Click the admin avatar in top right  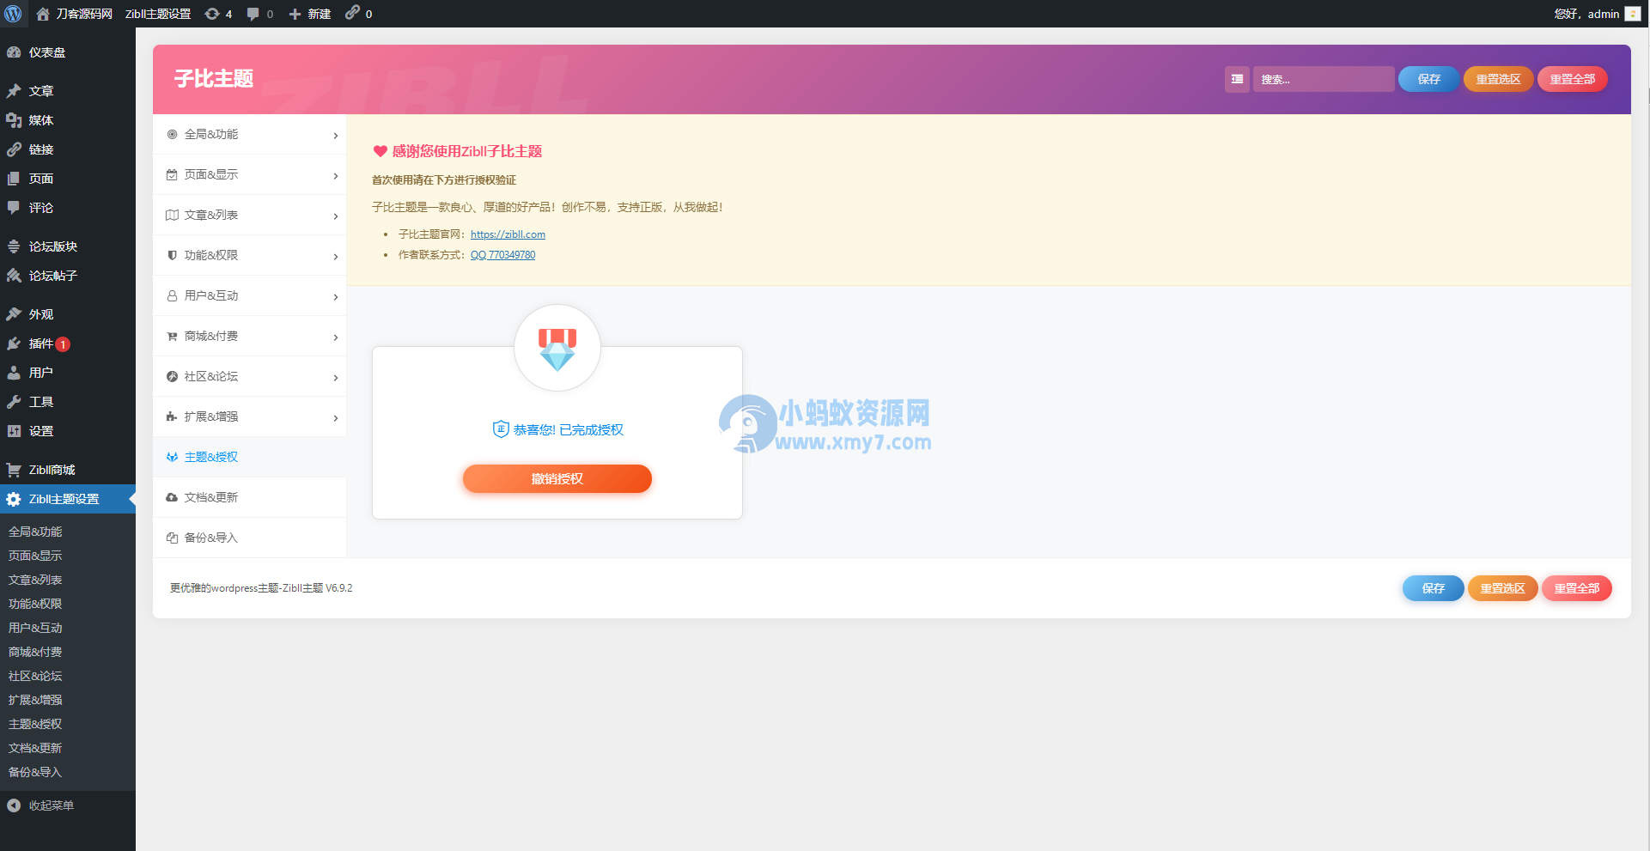click(x=1633, y=14)
